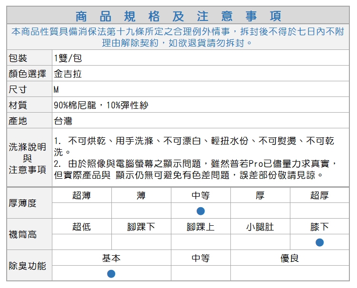357x288 pixels.
Task: Click the 優良 deodorizing level header
Action: [289, 258]
